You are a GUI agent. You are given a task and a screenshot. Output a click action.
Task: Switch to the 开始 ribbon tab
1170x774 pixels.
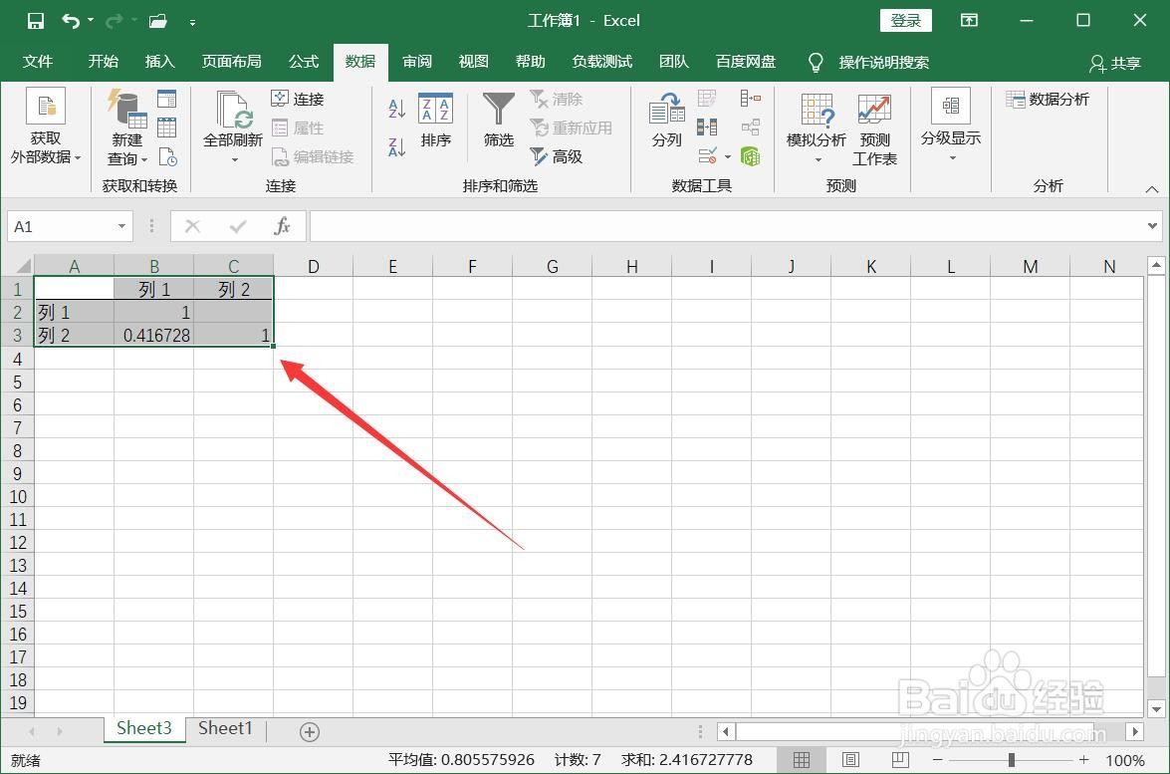(103, 61)
